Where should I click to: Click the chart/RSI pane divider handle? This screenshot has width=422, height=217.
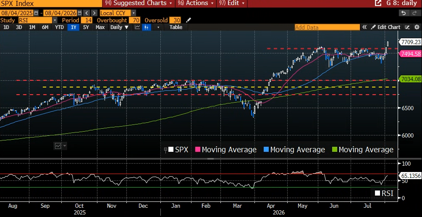tap(210, 159)
